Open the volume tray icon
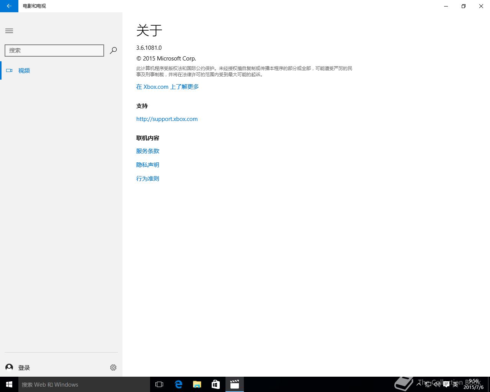The image size is (490, 392). tap(437, 384)
